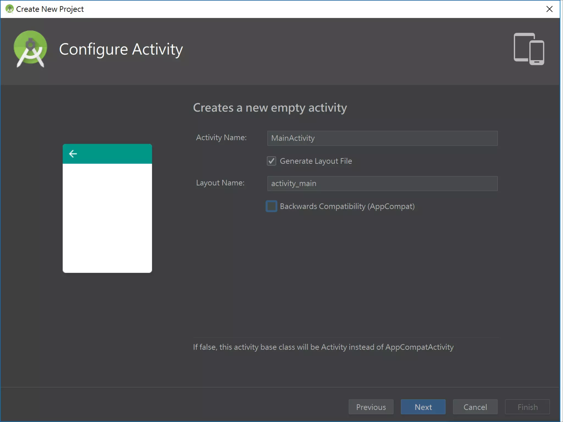The height and width of the screenshot is (422, 563).
Task: Click the teal app bar in the preview
Action: pos(115,154)
